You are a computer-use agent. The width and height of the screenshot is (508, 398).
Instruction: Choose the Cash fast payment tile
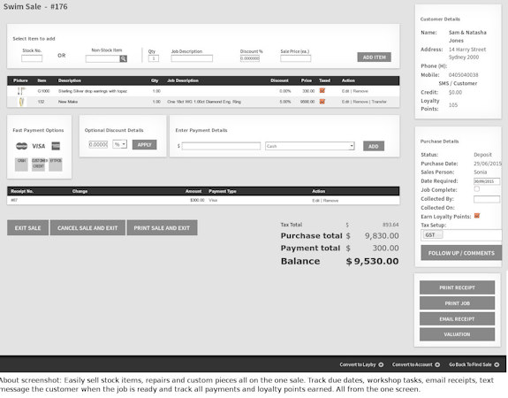(21, 165)
